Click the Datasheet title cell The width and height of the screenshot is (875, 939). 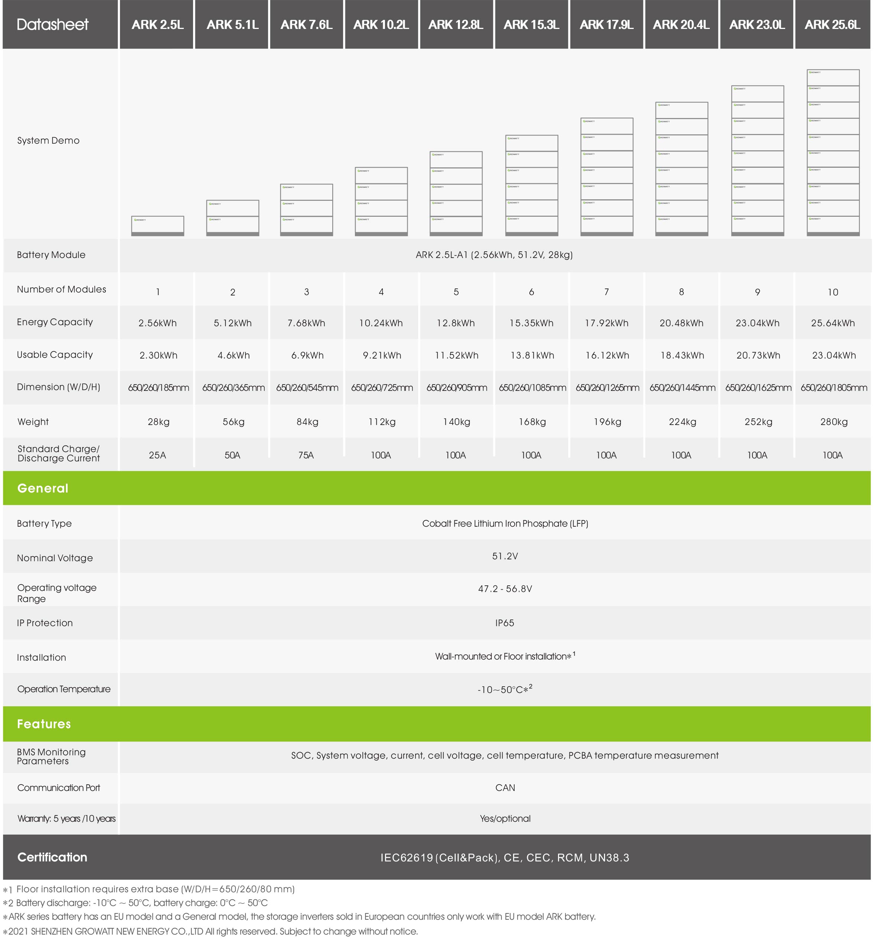coord(53,24)
